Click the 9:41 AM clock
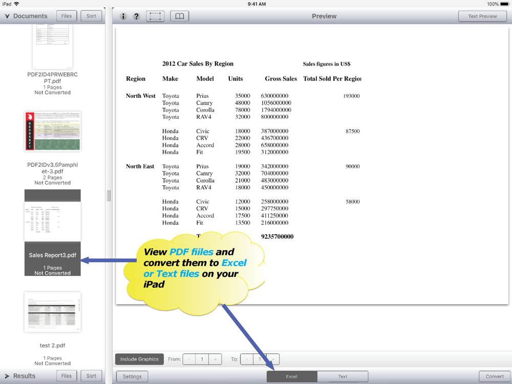512x384 pixels. 257,4
